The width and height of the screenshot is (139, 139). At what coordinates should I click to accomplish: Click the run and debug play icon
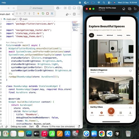pos(67,14)
